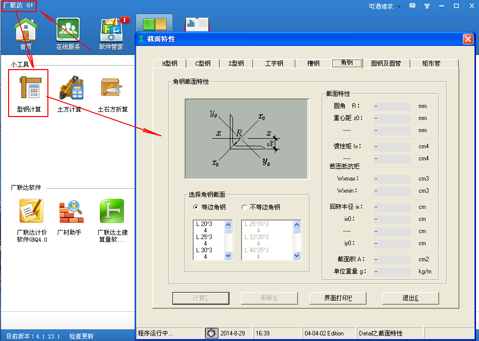The width and height of the screenshot is (479, 341).
Task: Close the 截面特性 dialog
Action: [468, 39]
